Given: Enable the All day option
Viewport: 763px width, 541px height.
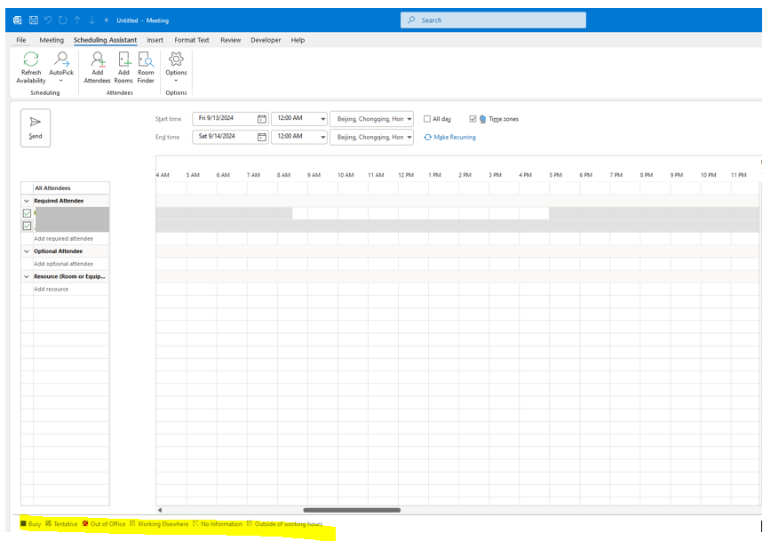Looking at the screenshot, I should 428,118.
